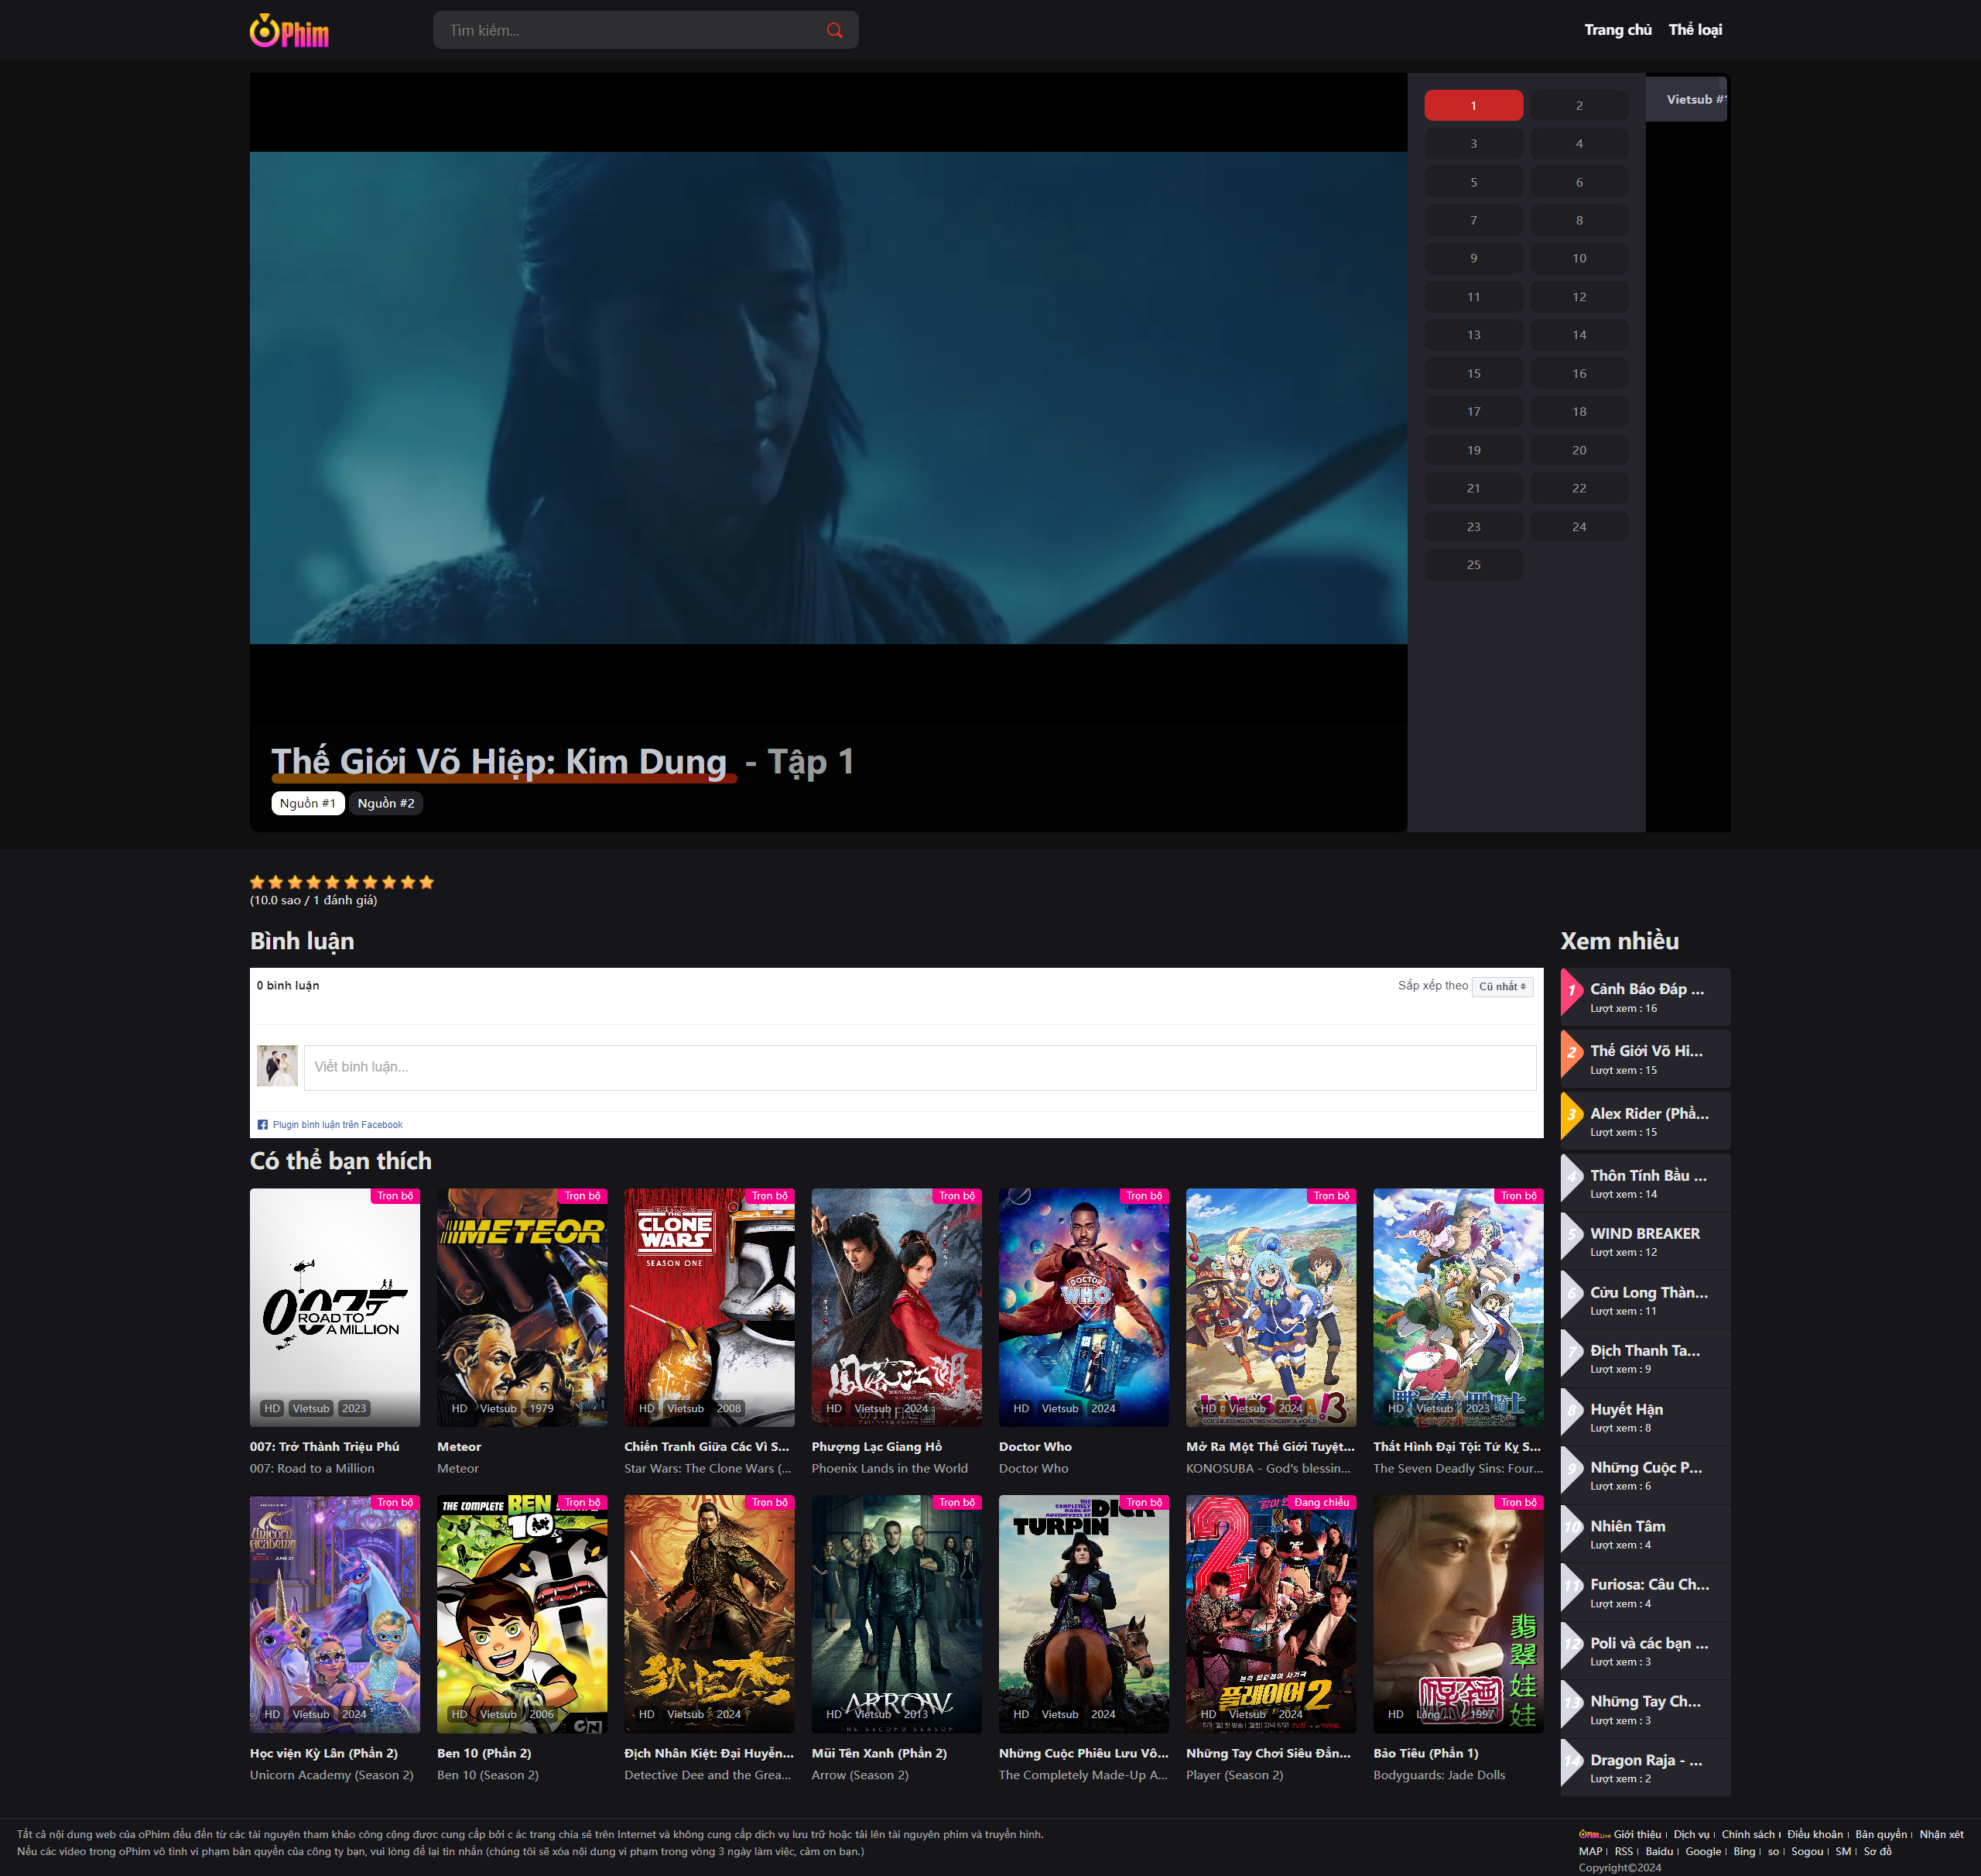Click the search magnifier icon
Screen dimensions: 1981x1876
835,31
